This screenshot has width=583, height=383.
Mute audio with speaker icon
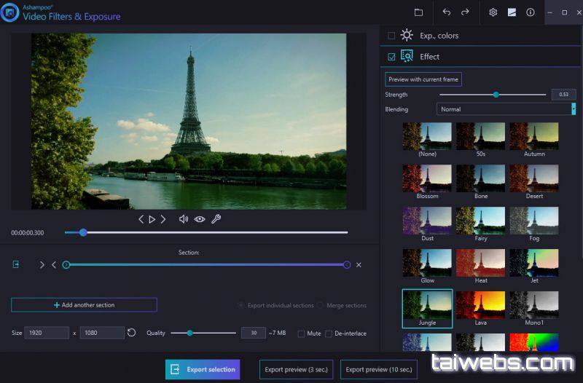(184, 219)
